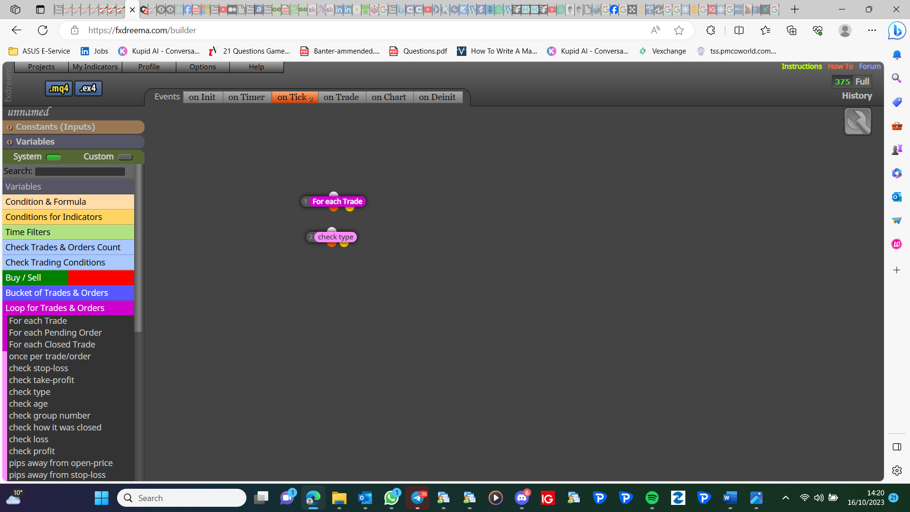The width and height of the screenshot is (910, 512).
Task: Expand Buy / Sell category
Action: click(68, 278)
